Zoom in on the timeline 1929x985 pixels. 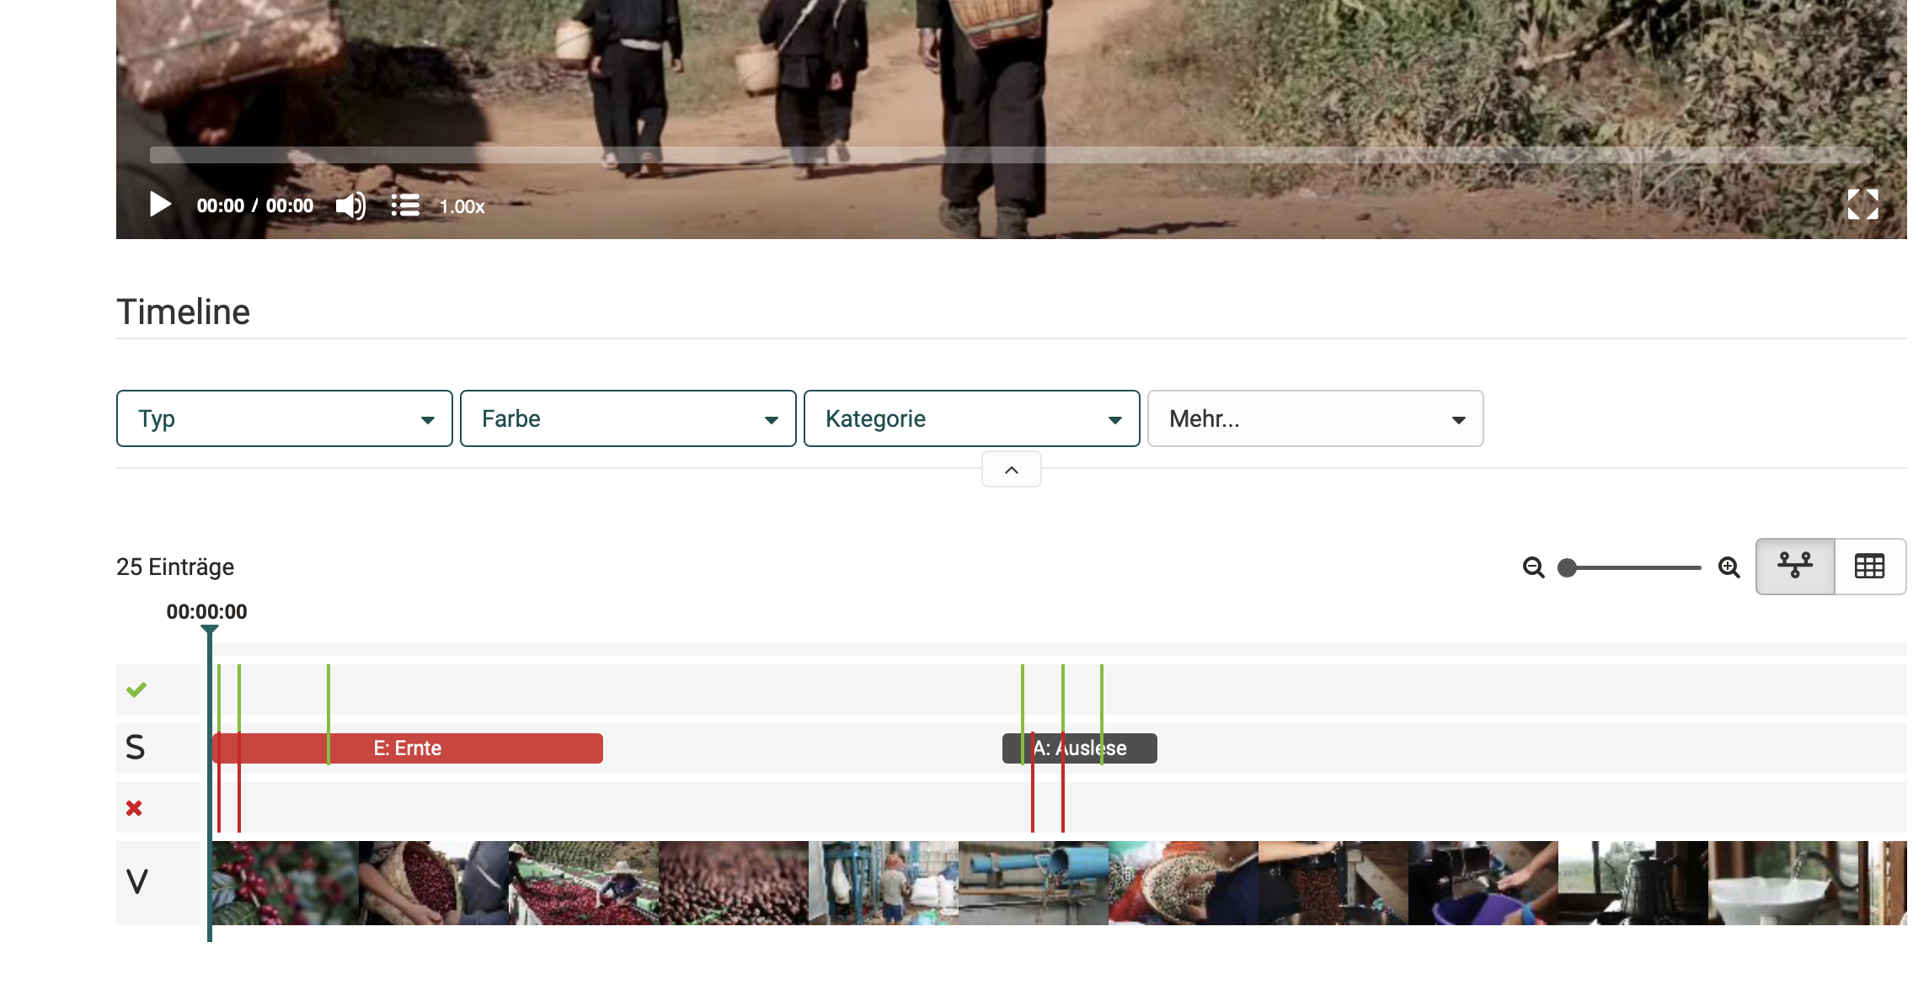1729,567
